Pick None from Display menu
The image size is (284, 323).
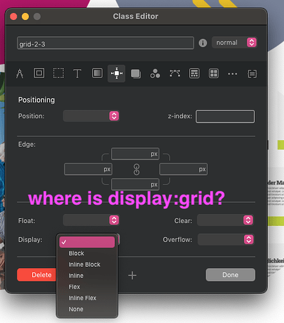pyautogui.click(x=87, y=309)
